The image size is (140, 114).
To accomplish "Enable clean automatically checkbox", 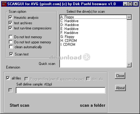I will (11, 47).
